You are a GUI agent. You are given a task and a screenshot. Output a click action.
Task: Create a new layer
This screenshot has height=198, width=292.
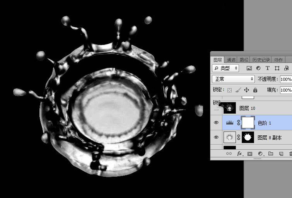click(281, 154)
